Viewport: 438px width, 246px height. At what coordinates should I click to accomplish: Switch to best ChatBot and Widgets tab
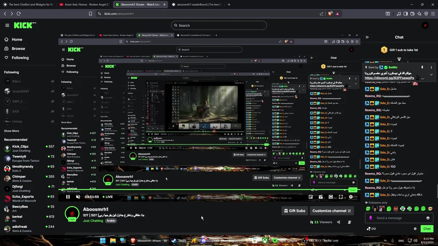point(28,4)
